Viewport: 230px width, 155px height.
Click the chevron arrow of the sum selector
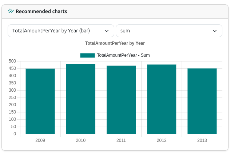tap(215, 31)
